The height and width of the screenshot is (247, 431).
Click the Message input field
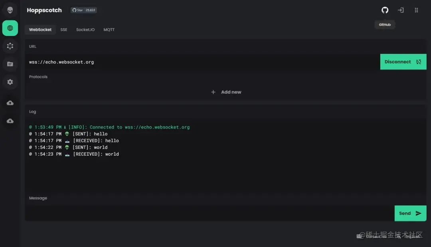click(210, 213)
